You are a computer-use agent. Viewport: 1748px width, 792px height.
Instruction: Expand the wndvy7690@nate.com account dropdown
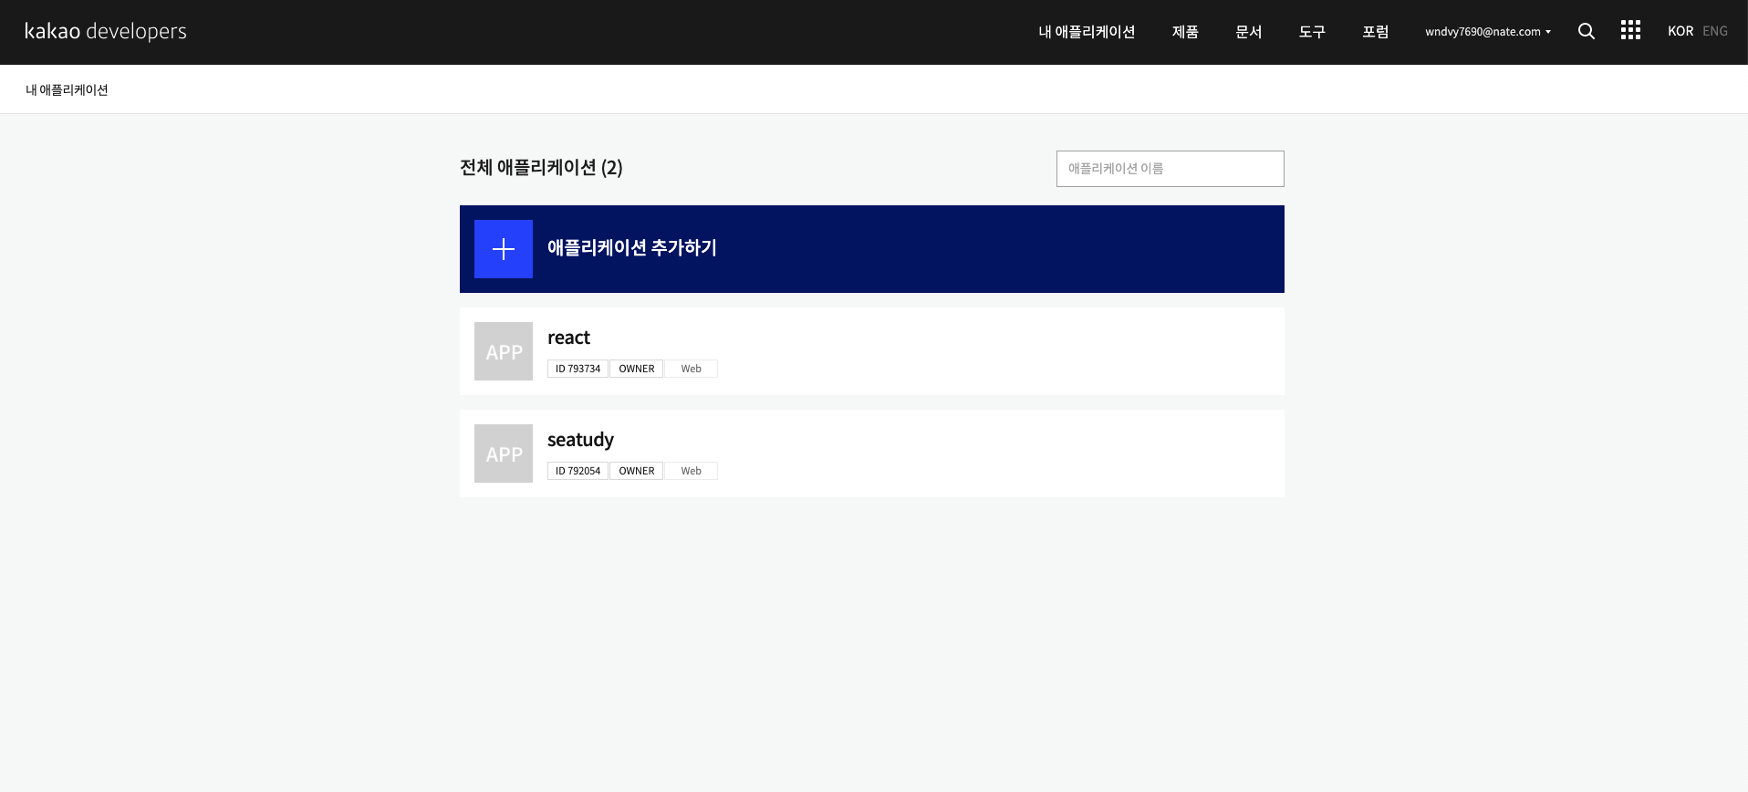(1487, 32)
